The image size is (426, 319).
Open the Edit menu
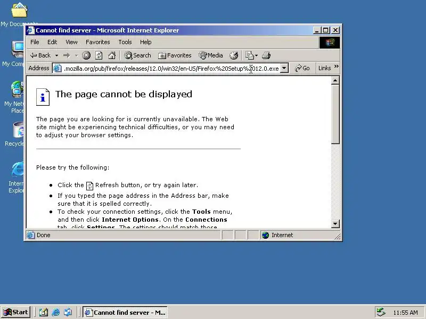coord(52,42)
